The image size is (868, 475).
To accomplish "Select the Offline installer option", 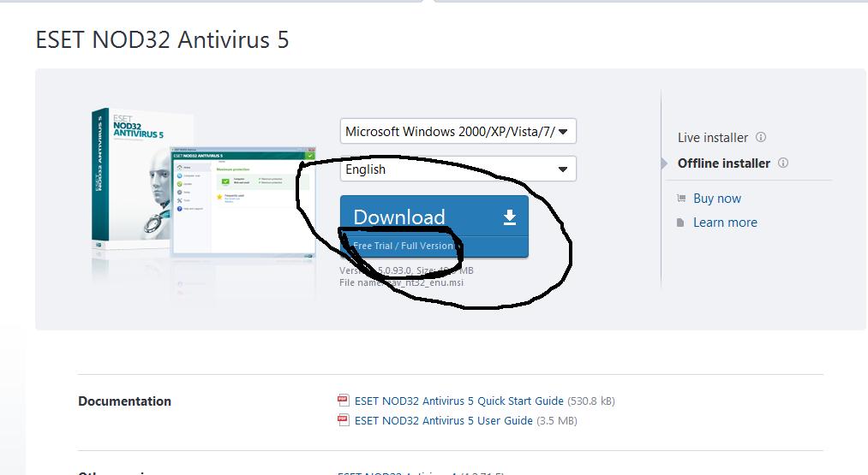I will coord(723,163).
